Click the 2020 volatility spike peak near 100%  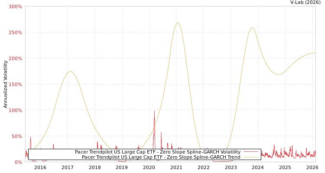pos(154,111)
